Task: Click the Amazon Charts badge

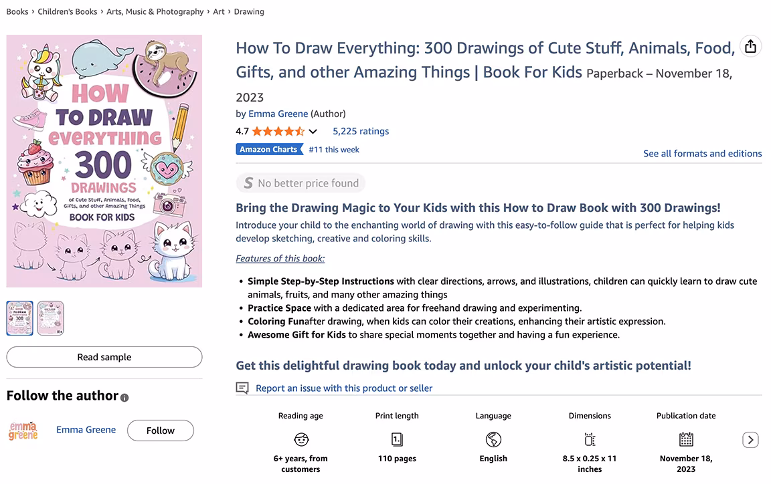Action: (x=270, y=149)
